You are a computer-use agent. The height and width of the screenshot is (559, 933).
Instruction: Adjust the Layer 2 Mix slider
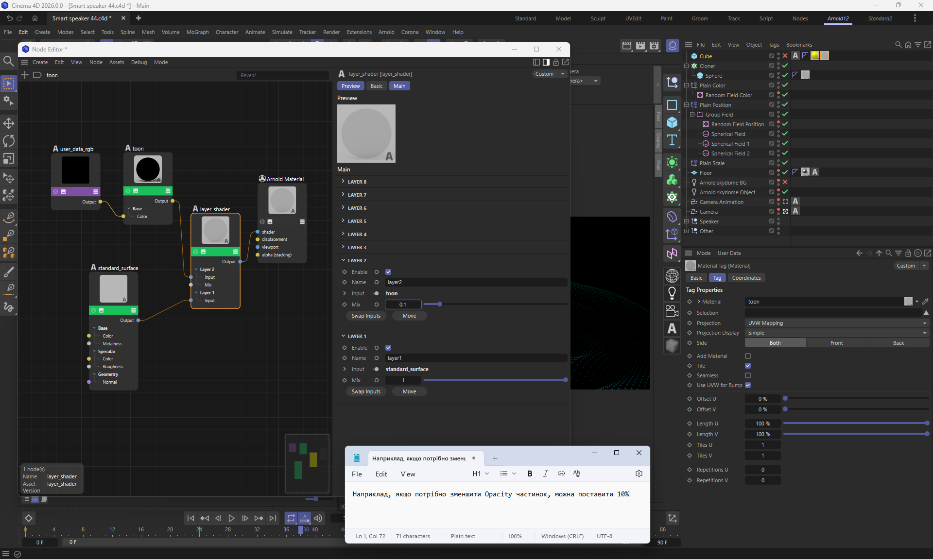[x=440, y=305]
